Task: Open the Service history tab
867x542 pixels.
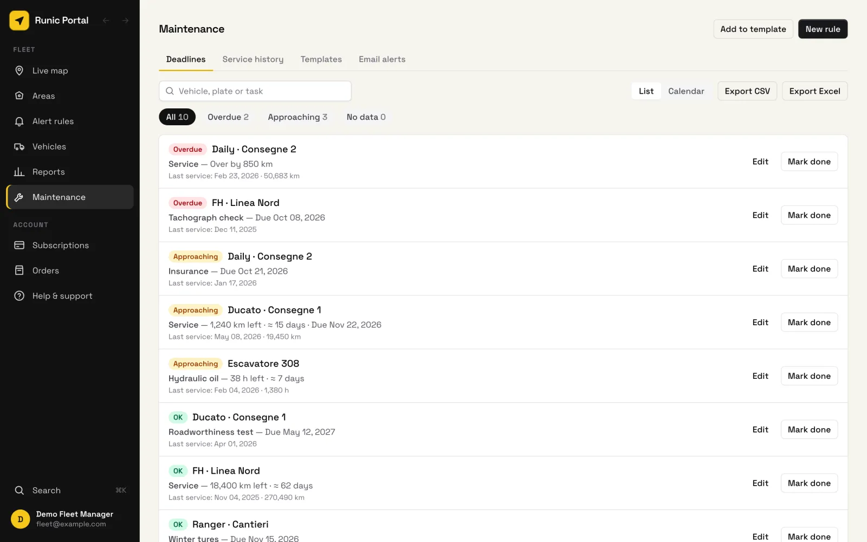Action: pos(253,60)
